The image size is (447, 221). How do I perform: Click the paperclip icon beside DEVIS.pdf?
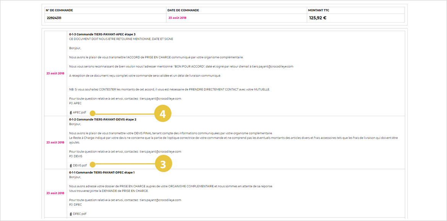click(x=71, y=166)
